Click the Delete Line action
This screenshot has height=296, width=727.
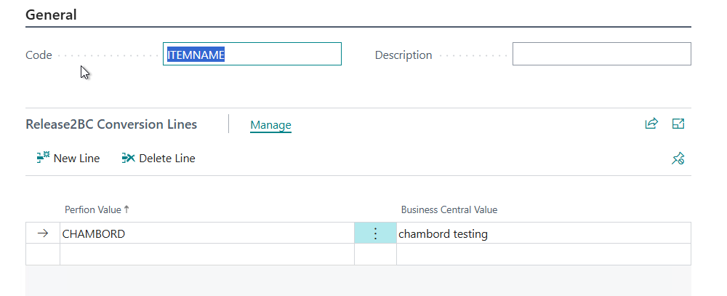pyautogui.click(x=158, y=159)
